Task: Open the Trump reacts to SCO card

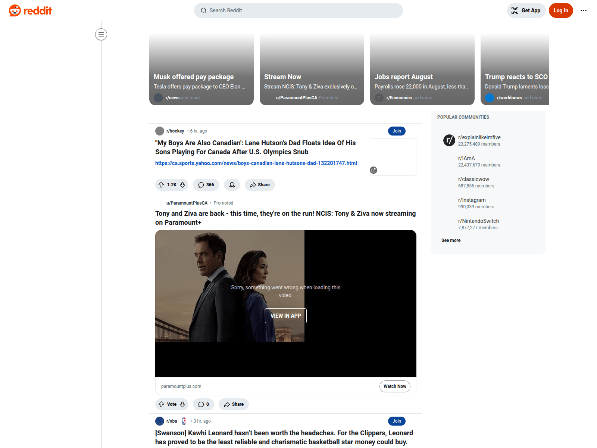Action: pos(515,69)
